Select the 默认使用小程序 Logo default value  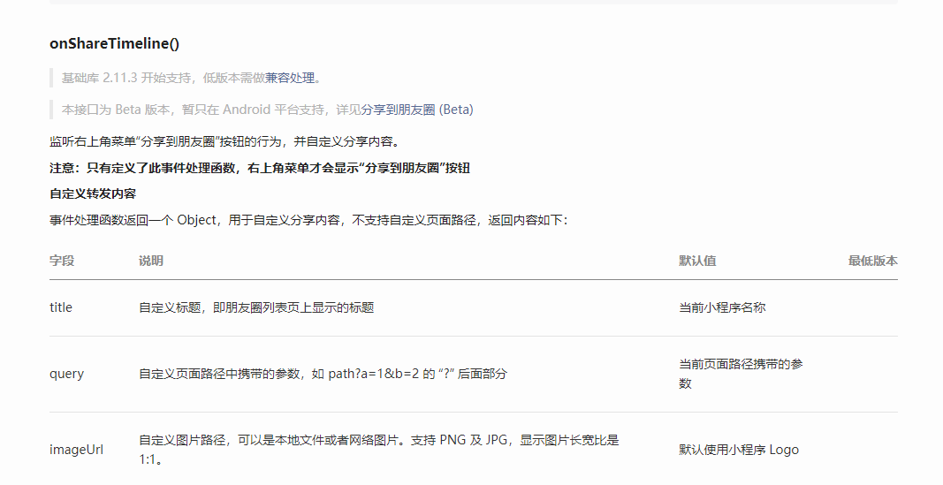coord(739,450)
